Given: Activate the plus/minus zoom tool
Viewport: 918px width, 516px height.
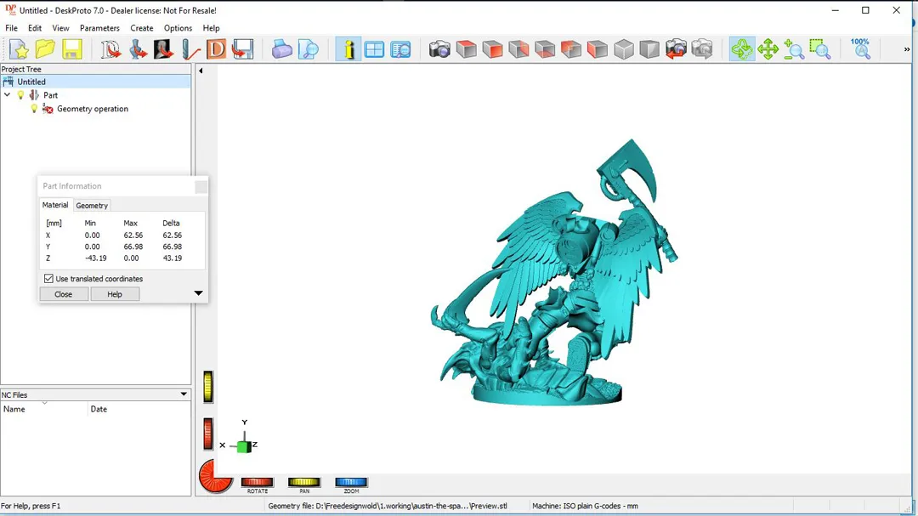Looking at the screenshot, I should pos(794,49).
